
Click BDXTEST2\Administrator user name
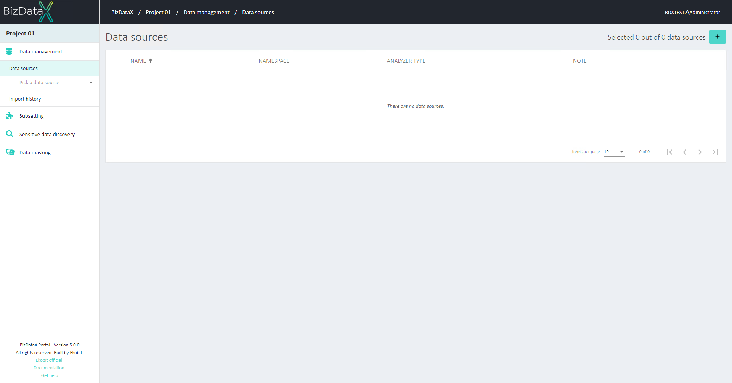point(692,12)
